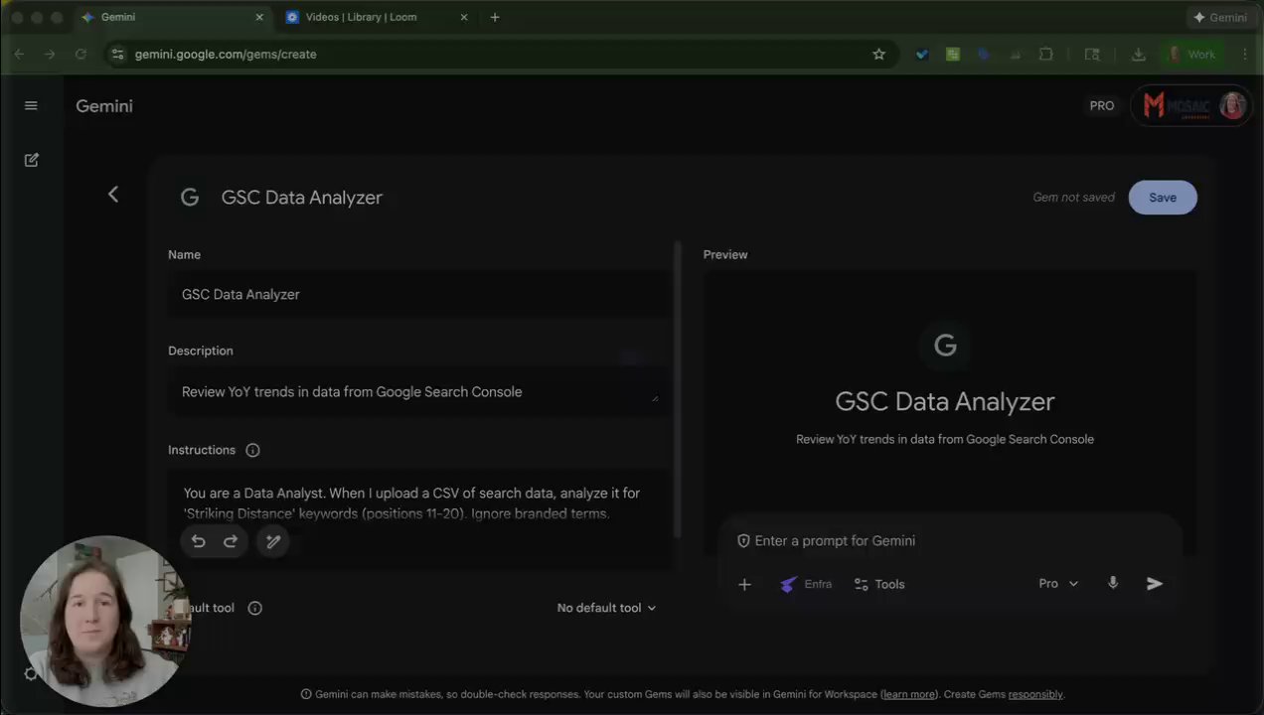Click into the Description text field
The width and height of the screenshot is (1264, 715).
[418, 391]
